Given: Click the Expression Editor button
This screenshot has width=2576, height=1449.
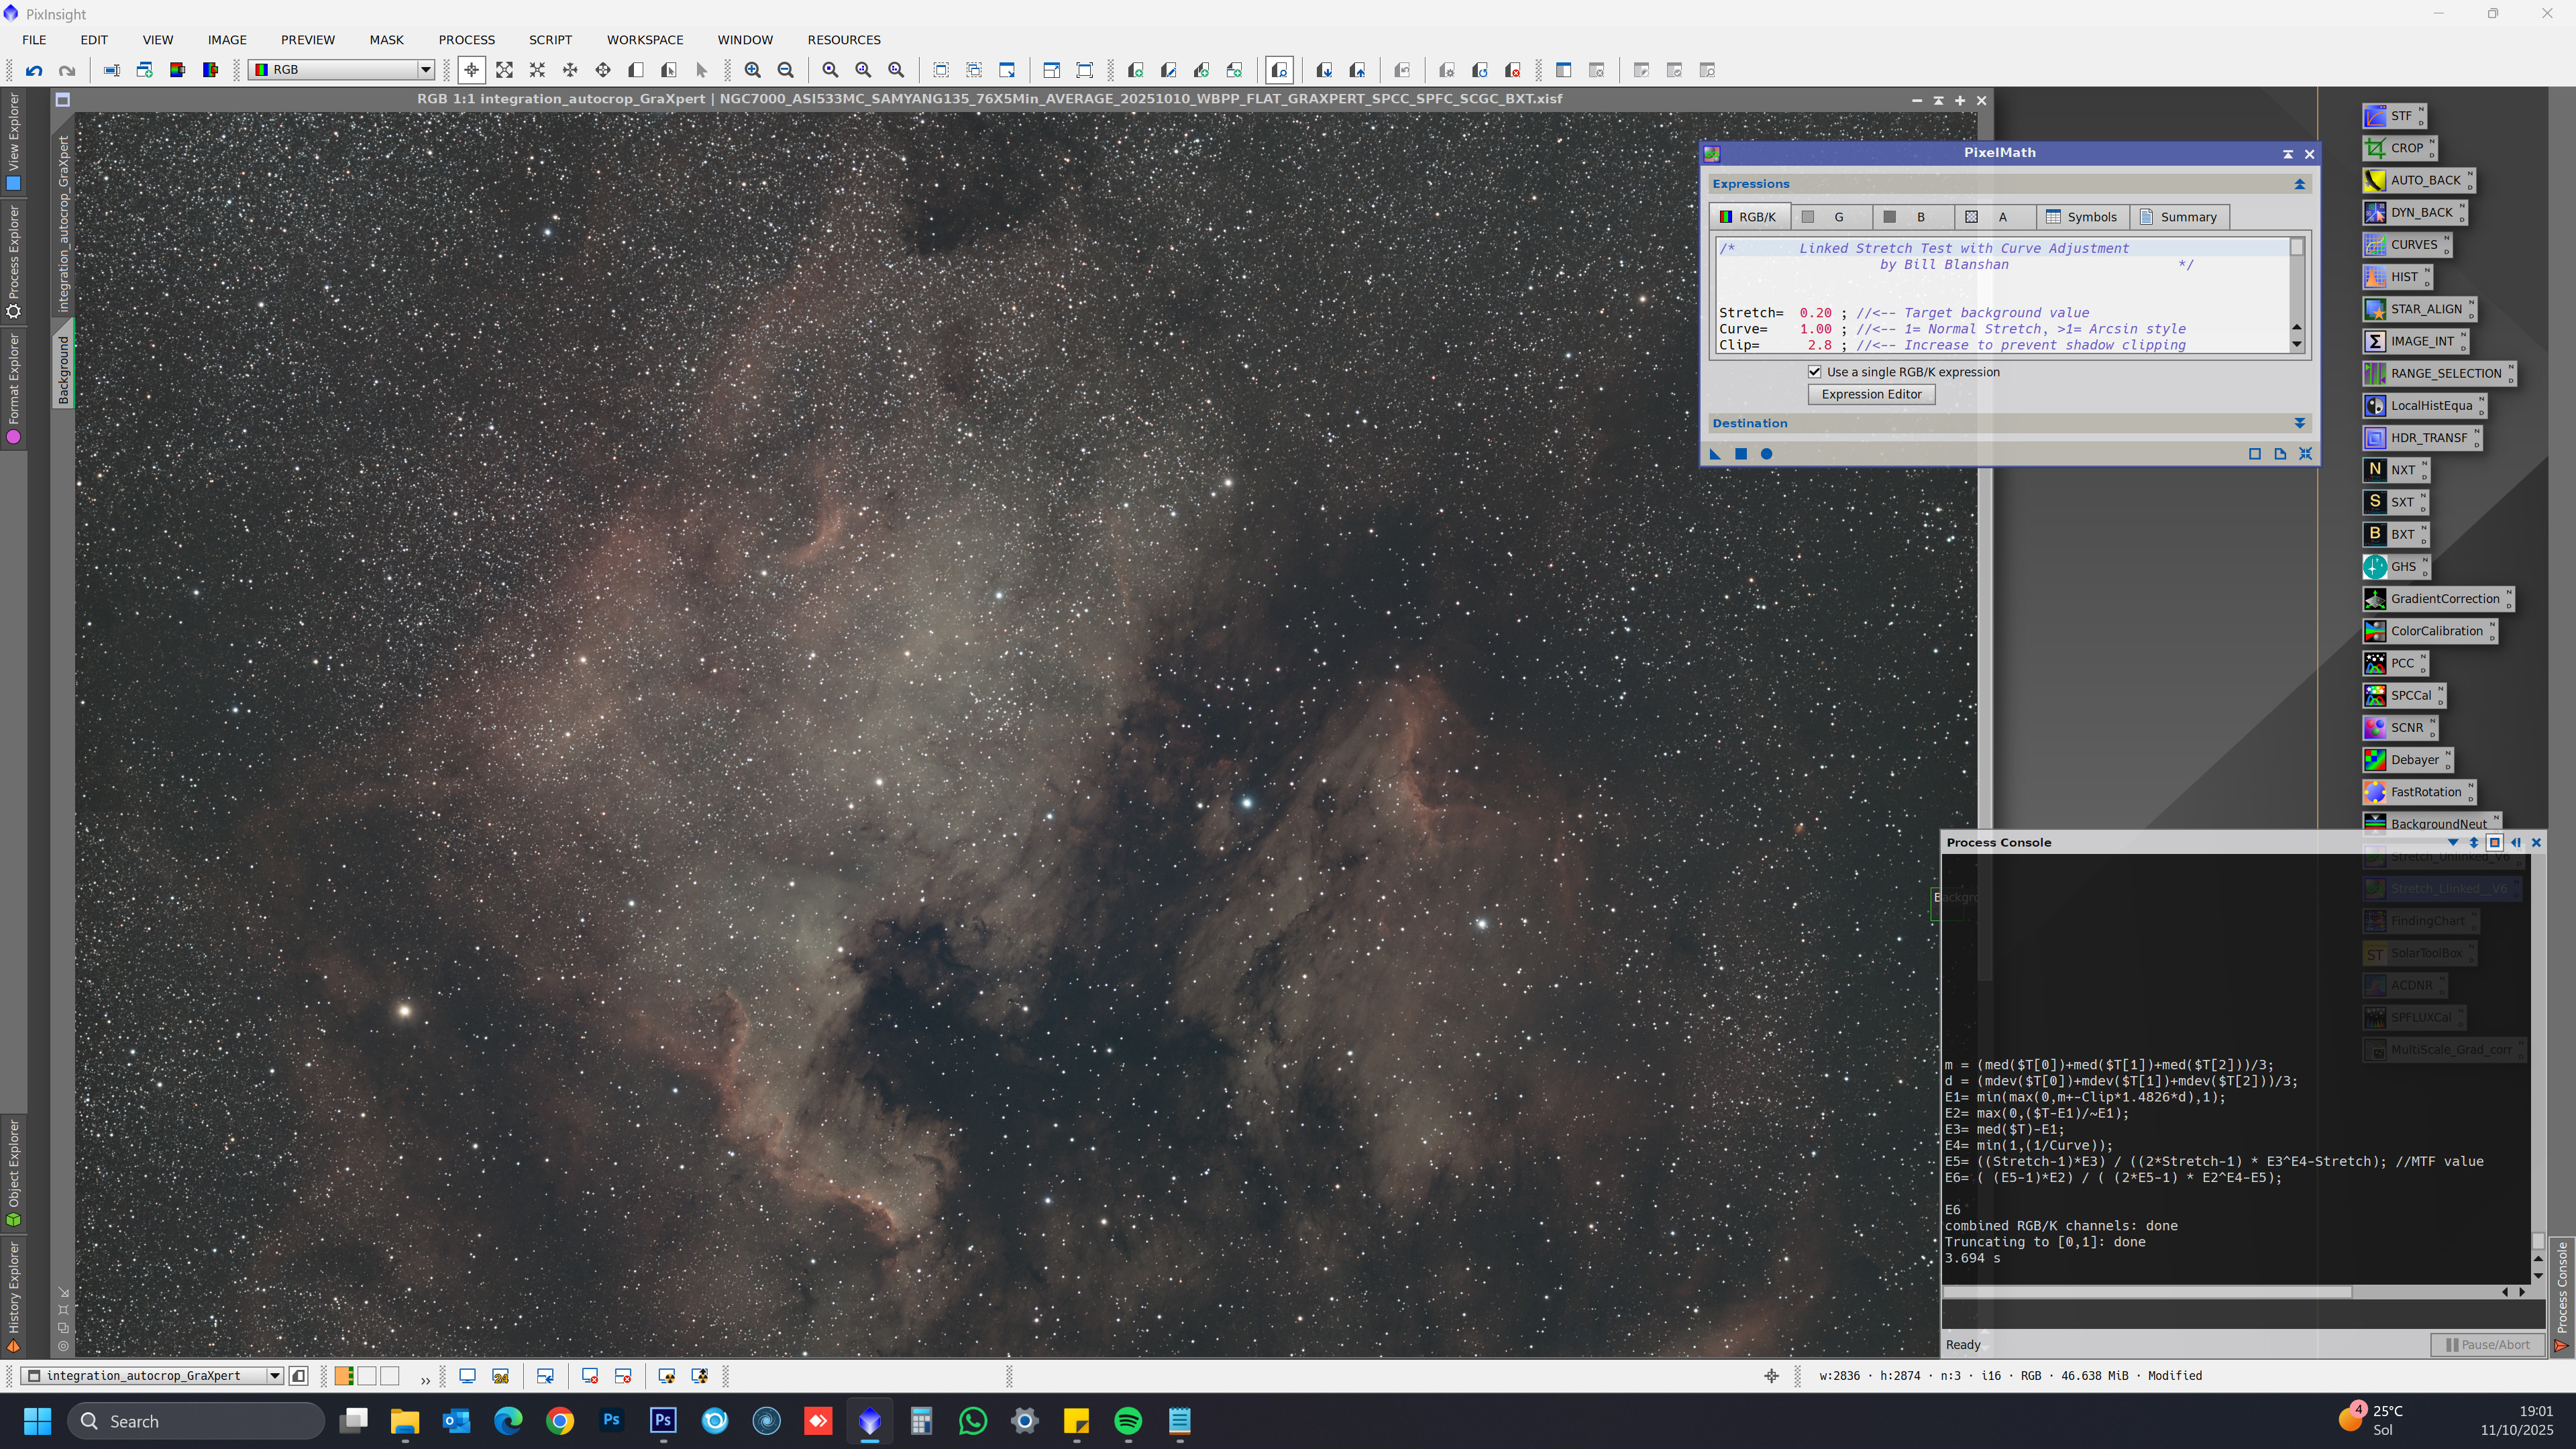Looking at the screenshot, I should point(1871,394).
